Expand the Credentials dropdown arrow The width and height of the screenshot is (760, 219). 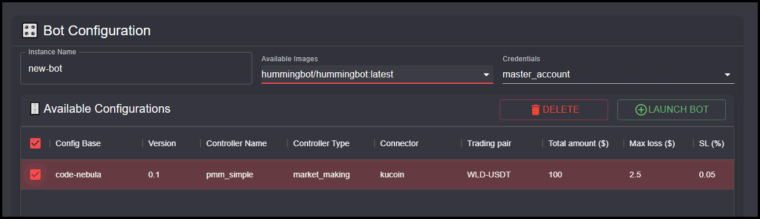pos(728,75)
